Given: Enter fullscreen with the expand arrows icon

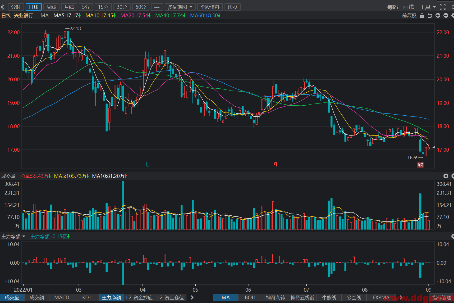Looking at the screenshot, I should 443,7.
